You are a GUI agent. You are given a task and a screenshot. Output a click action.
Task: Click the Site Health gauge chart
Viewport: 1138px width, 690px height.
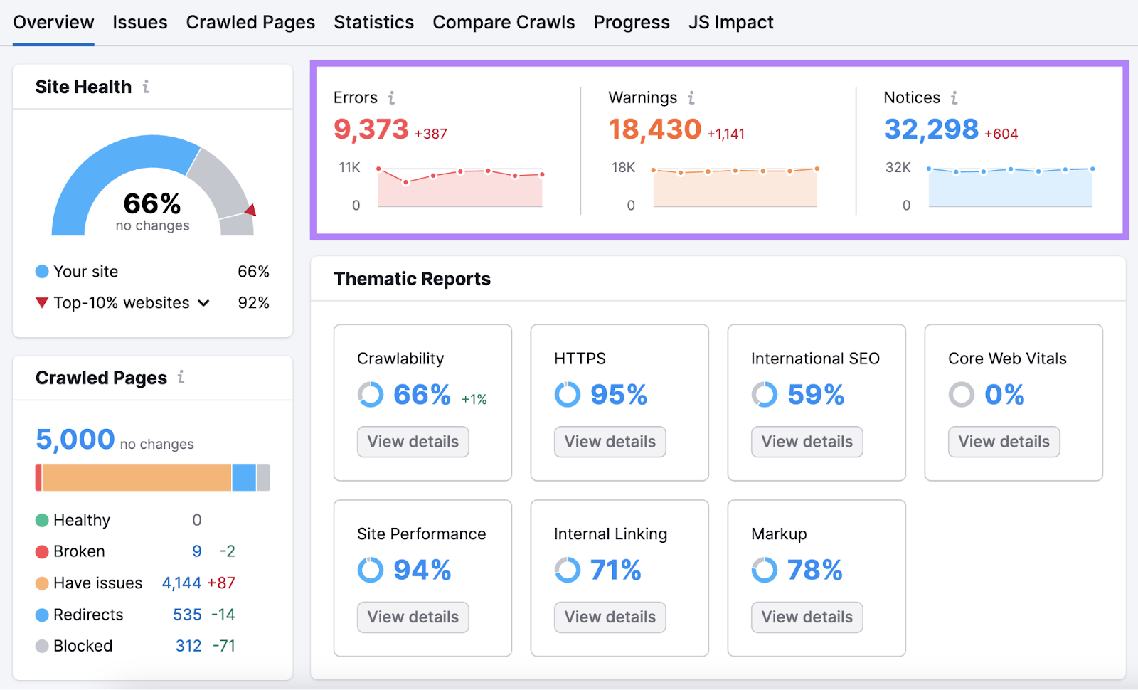click(153, 185)
